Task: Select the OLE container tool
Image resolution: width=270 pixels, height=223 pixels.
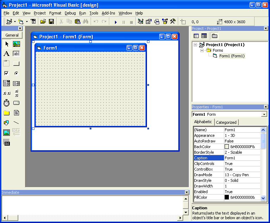Action: [x=7, y=142]
